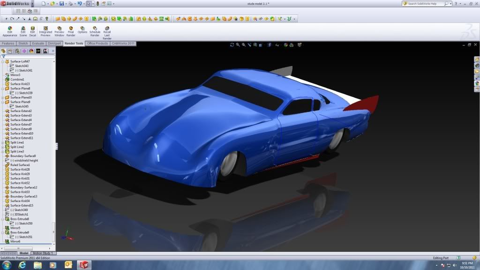Image resolution: width=480 pixels, height=270 pixels.
Task: Switch to the Features tab
Action: point(8,43)
